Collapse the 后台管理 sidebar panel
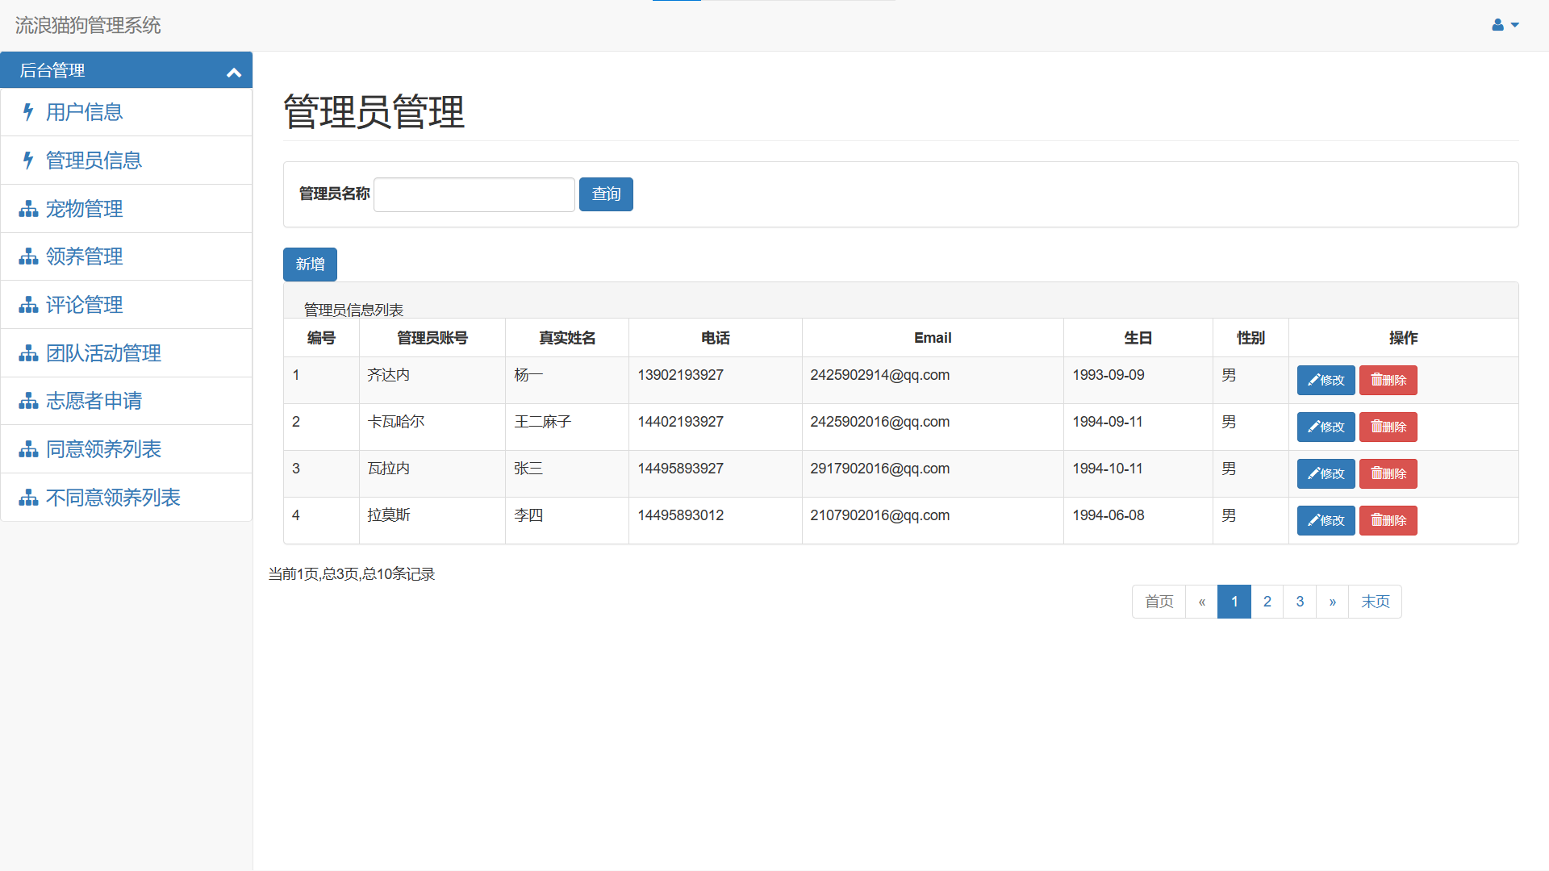Screen dimensions: 1549x871 click(x=234, y=72)
